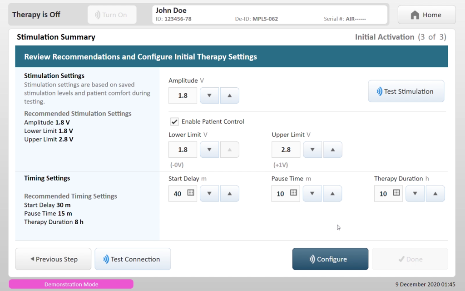Open keypad icon in Therapy Duration field
Screen dimensions: 465x291
point(396,193)
